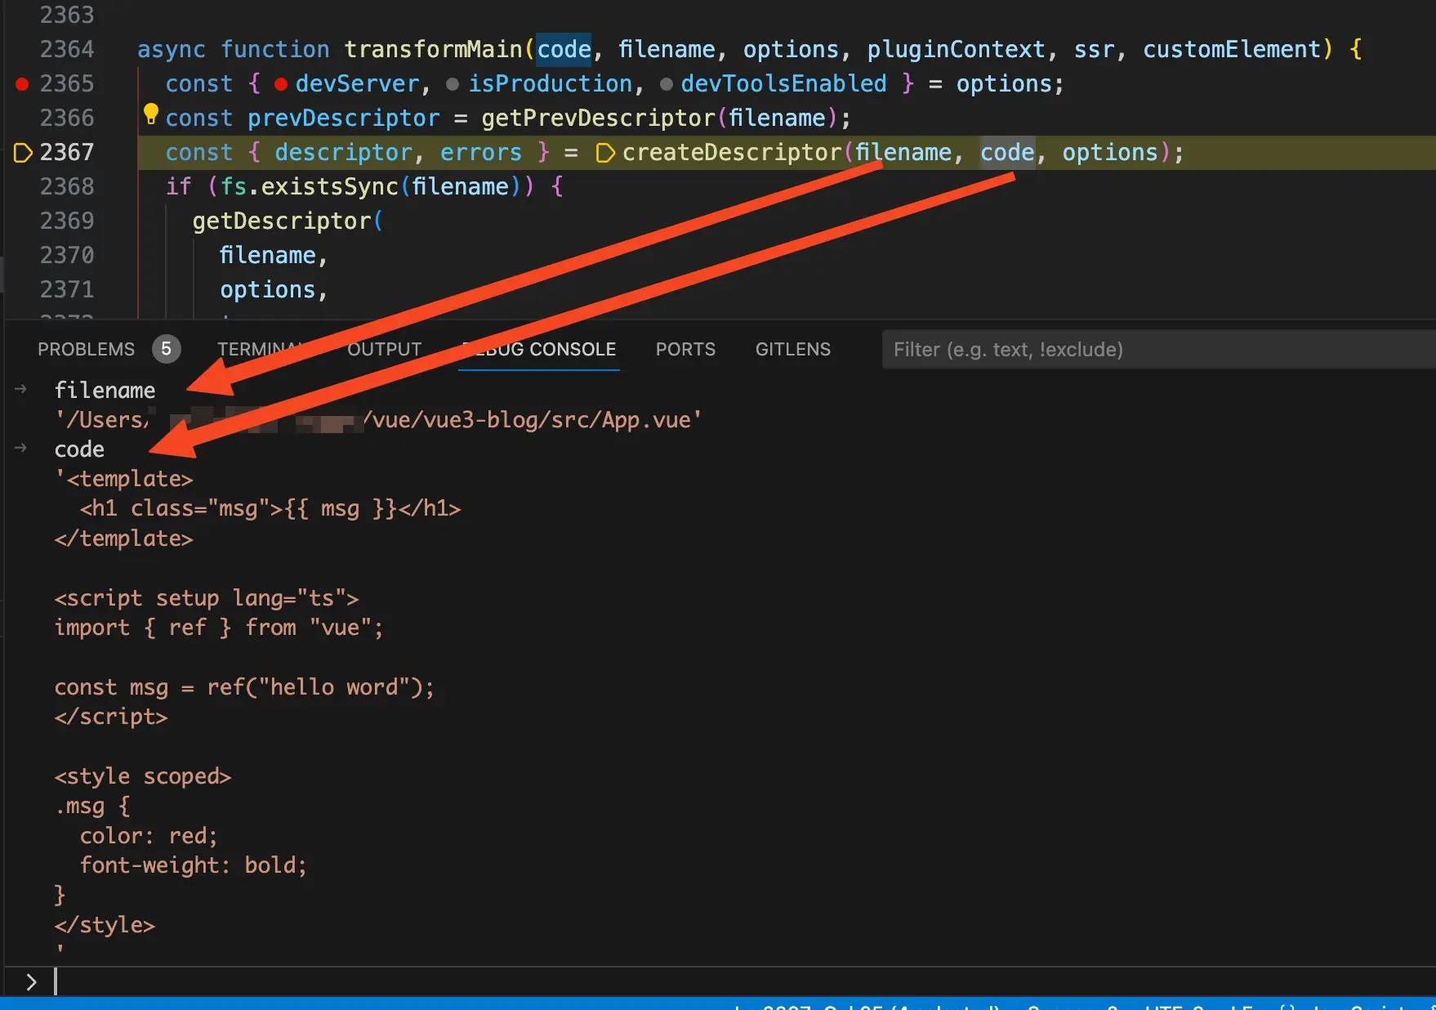Click the inline breakpoint icon before createDescriptor
1436x1010 pixels.
[604, 152]
